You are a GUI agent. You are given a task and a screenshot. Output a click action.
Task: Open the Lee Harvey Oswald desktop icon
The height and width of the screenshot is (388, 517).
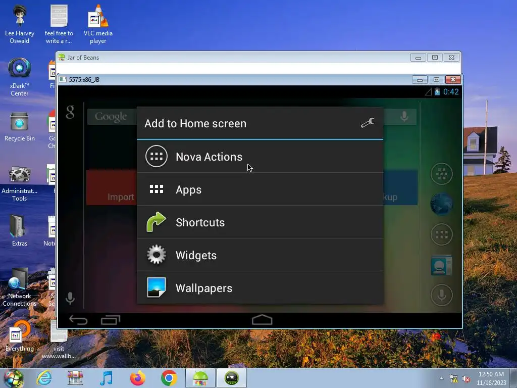pos(20,24)
